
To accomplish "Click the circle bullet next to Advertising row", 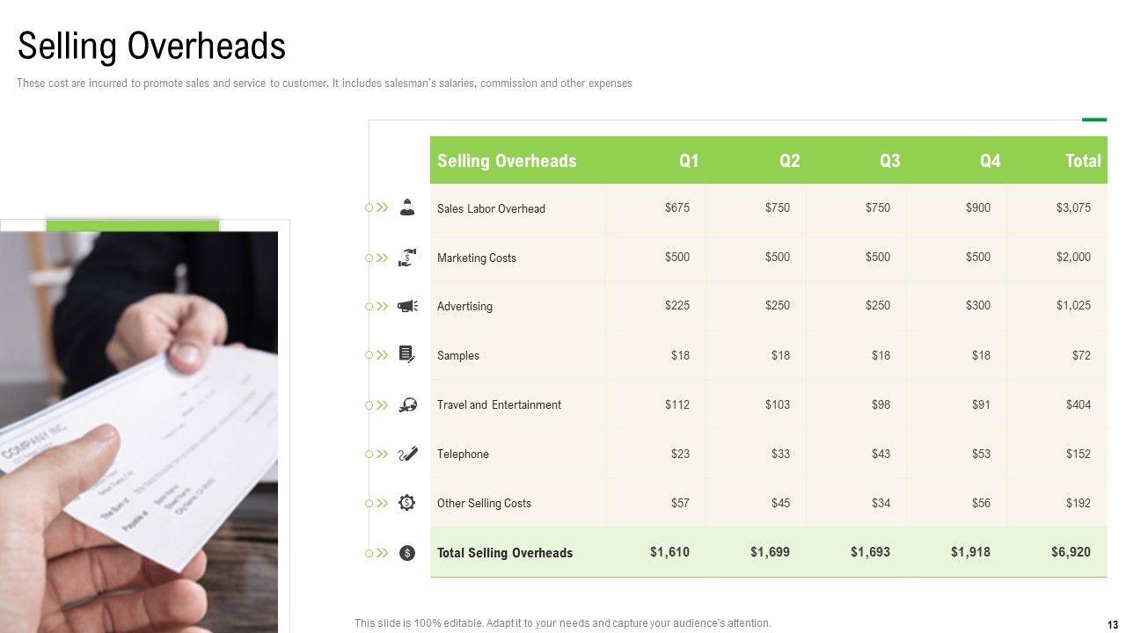I will point(369,306).
